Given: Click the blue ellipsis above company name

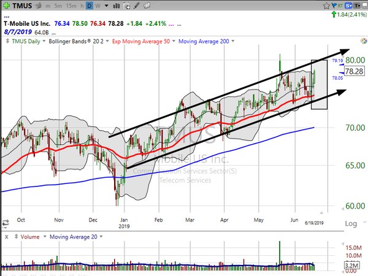Looking at the screenshot, I should click(x=7, y=17).
